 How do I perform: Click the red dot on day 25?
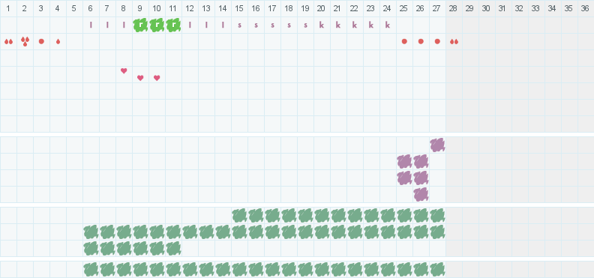404,42
